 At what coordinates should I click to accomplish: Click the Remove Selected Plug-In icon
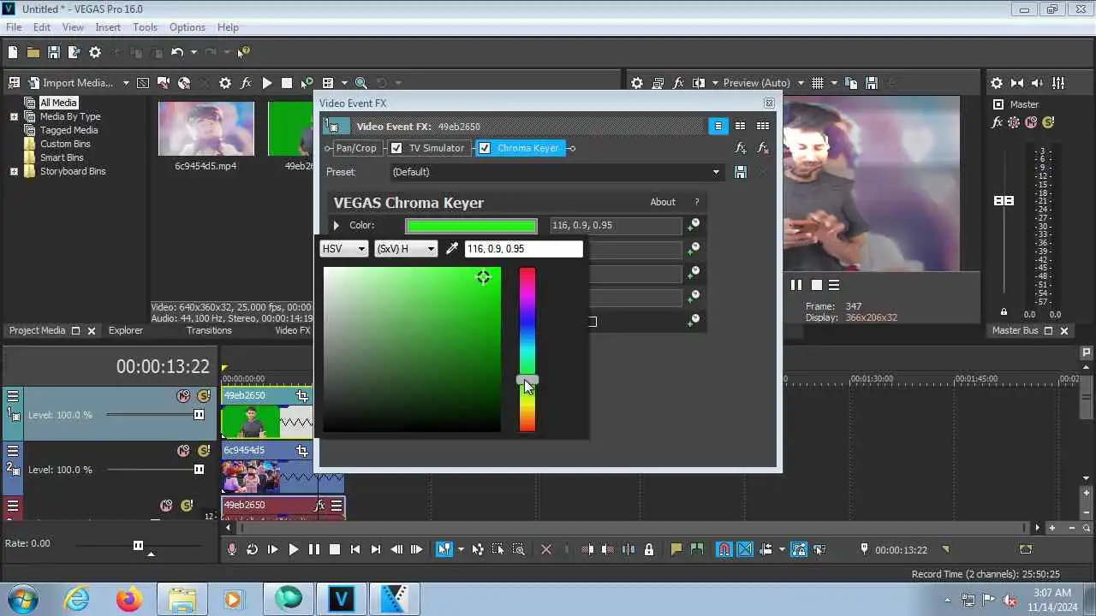762,148
